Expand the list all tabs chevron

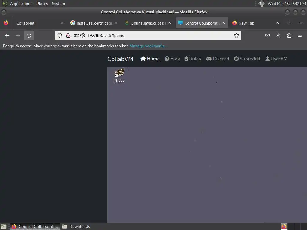(301, 23)
